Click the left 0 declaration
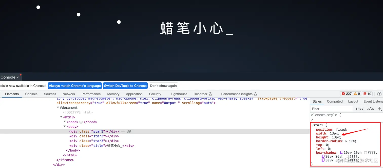Image resolution: width=383 pixels, height=168 pixels. click(x=324, y=149)
